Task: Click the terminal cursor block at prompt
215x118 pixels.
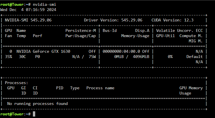Action: (34, 114)
